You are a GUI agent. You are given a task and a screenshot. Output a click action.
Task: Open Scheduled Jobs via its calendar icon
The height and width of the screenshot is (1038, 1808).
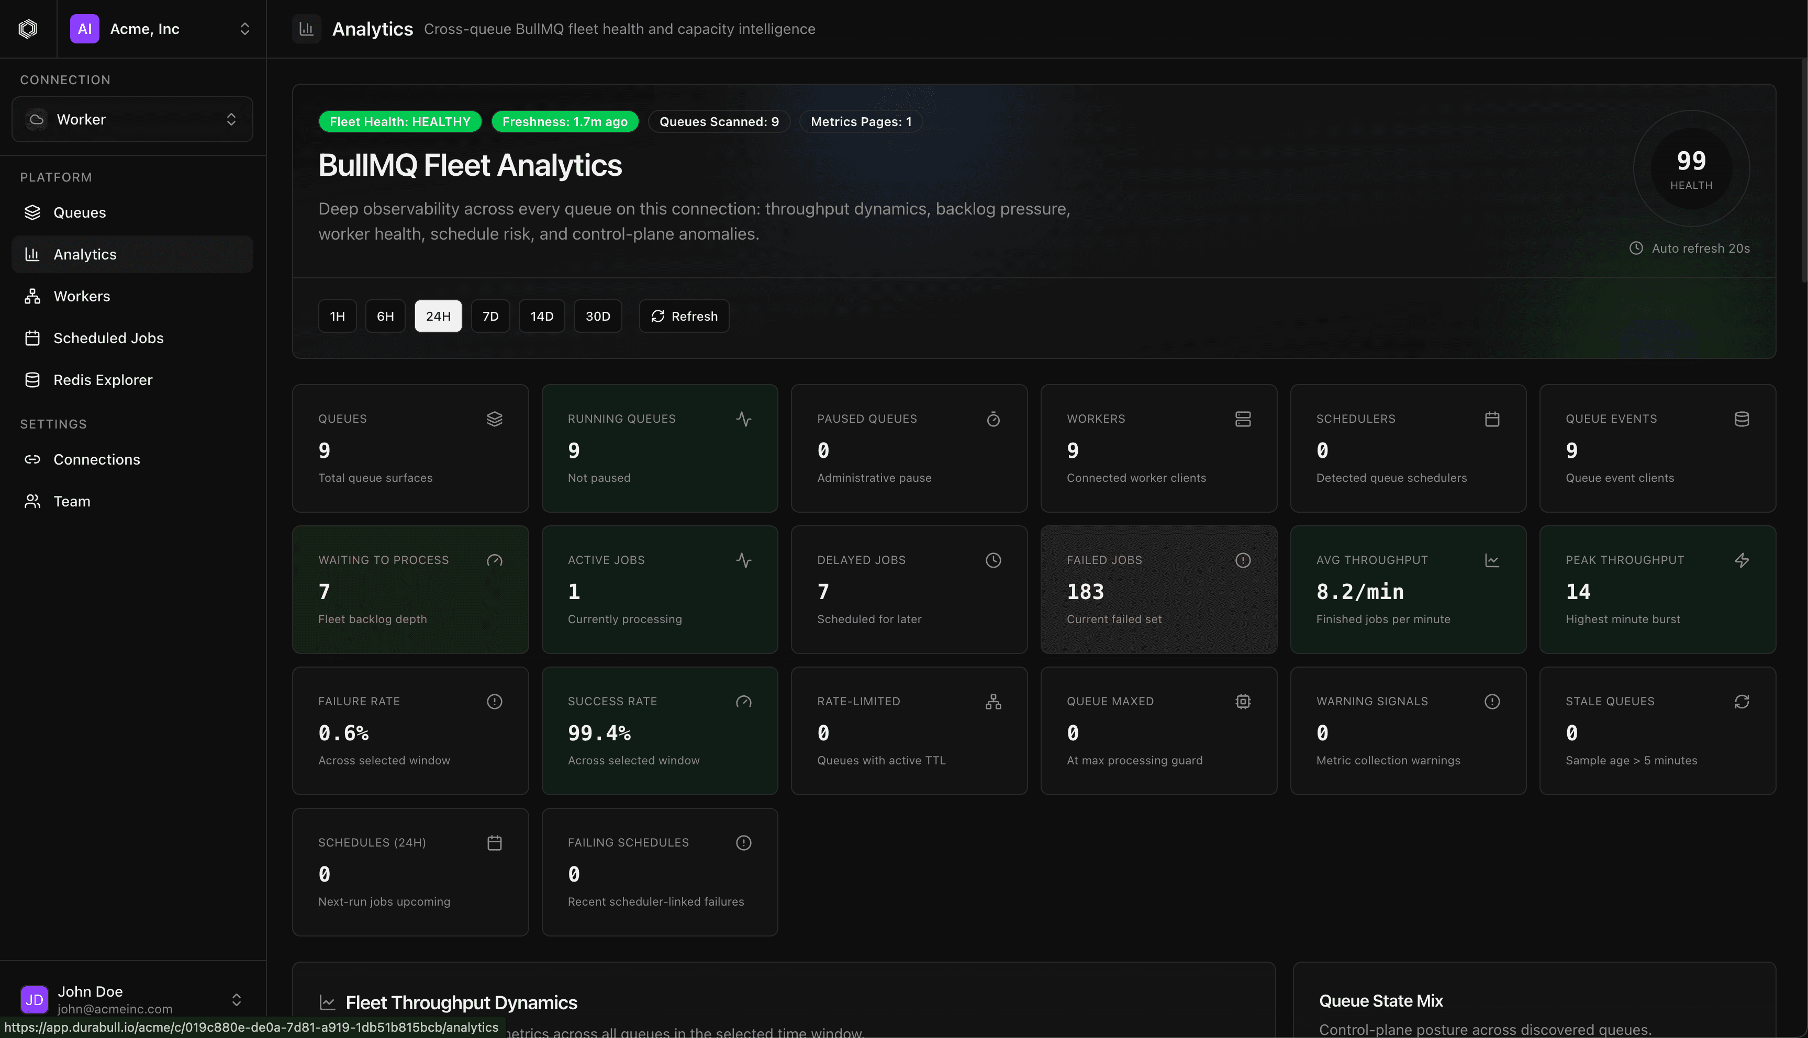(x=33, y=338)
